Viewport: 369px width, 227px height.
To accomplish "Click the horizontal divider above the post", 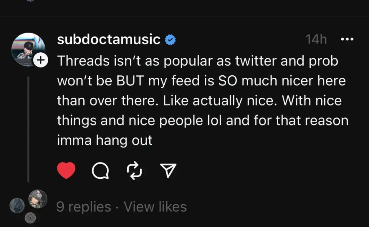I will (x=184, y=17).
